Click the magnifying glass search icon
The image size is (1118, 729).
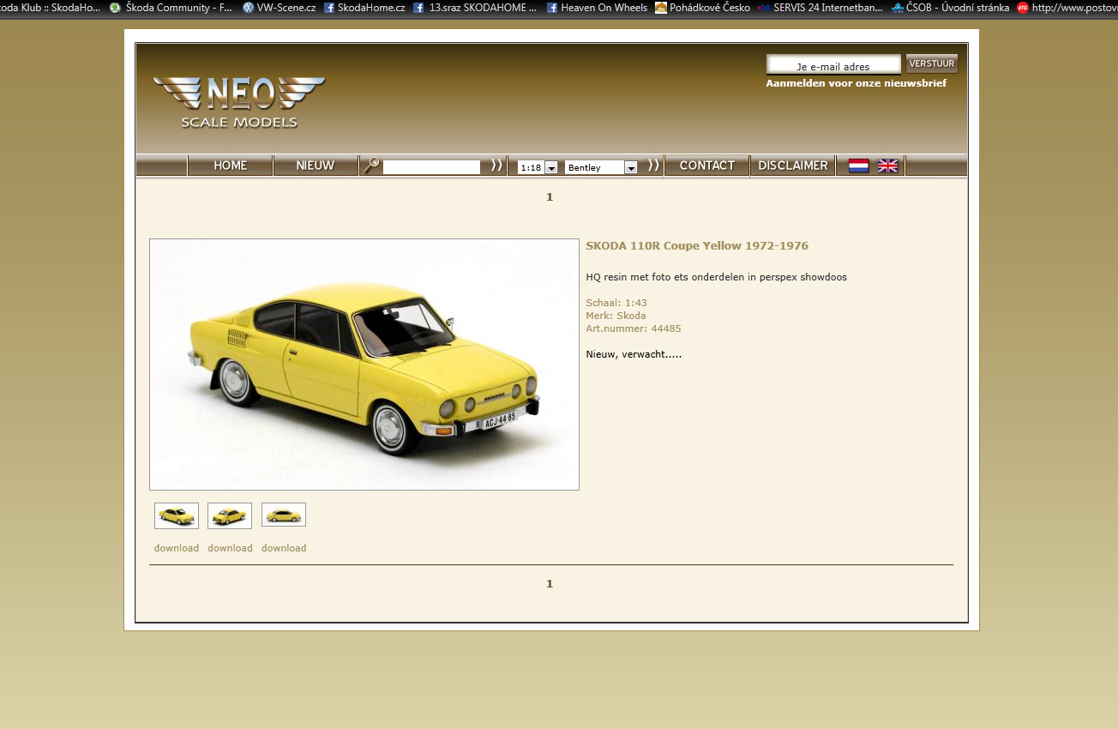click(x=371, y=166)
